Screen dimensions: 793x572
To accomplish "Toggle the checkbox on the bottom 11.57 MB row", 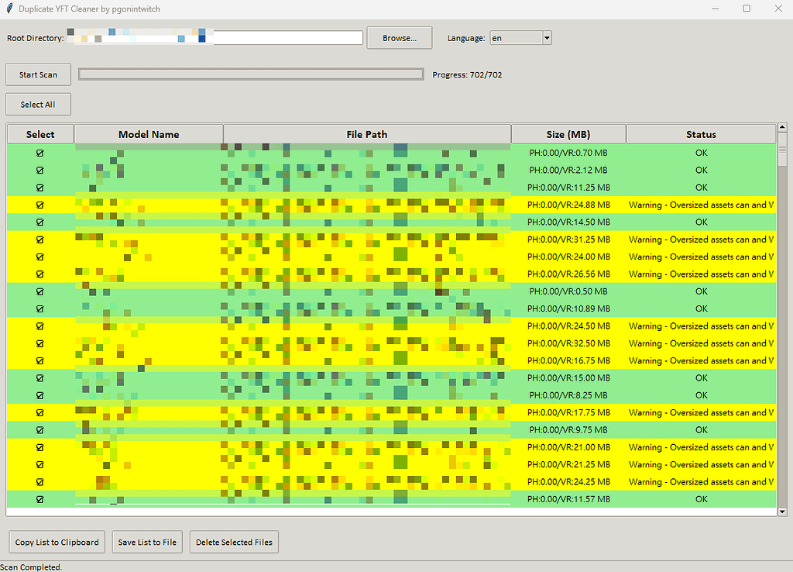I will pos(39,499).
